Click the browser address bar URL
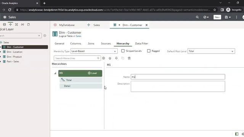244x137 pixels. [x=115, y=10]
